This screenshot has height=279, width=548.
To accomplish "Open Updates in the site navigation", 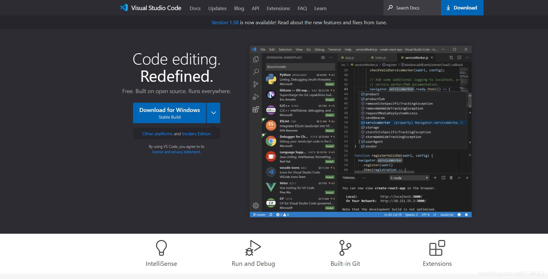I will (217, 8).
